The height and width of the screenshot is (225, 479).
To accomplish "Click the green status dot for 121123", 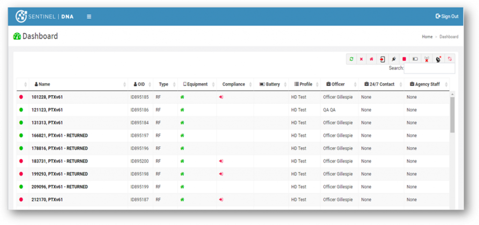I will [21, 110].
